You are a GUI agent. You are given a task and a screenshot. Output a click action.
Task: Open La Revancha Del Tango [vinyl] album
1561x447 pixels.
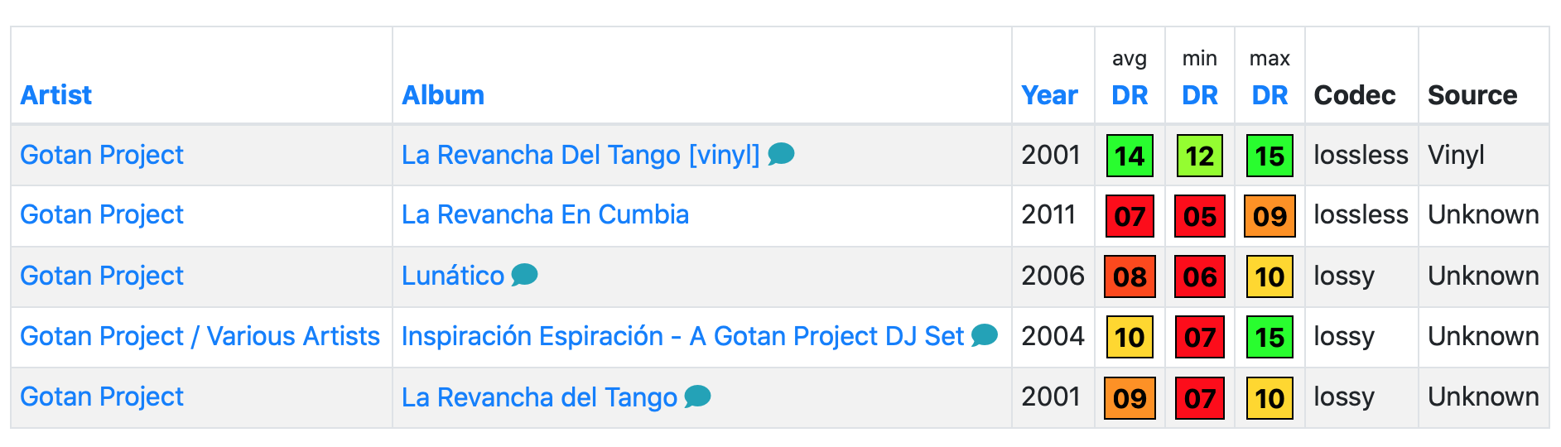coord(580,155)
